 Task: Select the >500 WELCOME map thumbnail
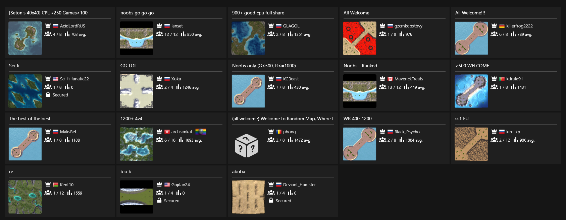[x=471, y=91]
